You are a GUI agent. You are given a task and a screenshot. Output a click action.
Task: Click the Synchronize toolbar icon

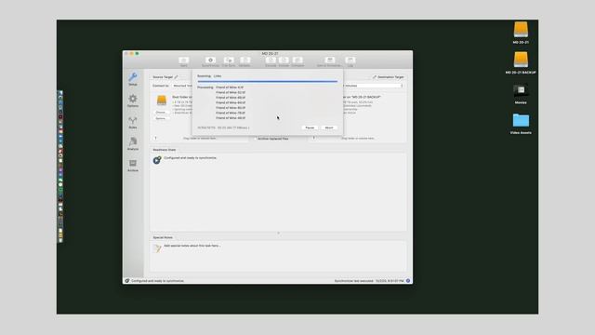point(211,60)
